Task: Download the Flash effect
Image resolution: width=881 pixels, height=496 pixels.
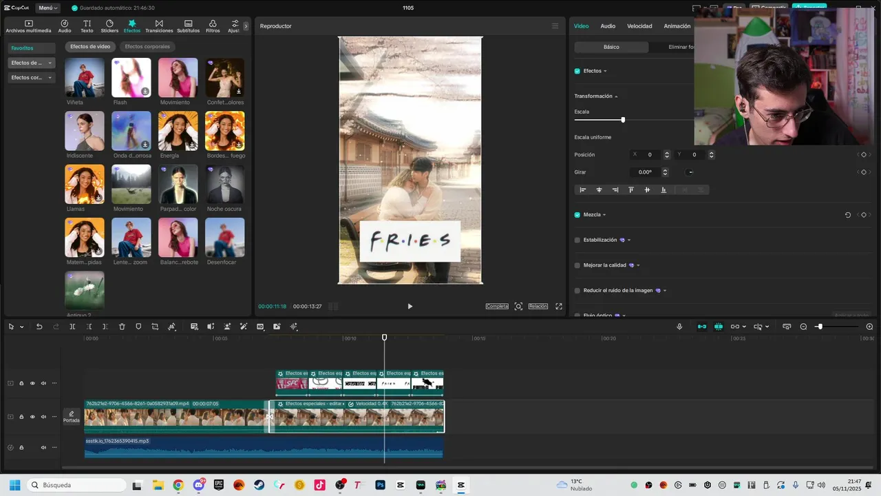Action: (145, 91)
